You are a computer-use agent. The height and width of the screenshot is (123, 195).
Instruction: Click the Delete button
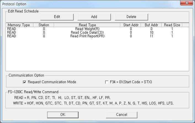pos(131,17)
